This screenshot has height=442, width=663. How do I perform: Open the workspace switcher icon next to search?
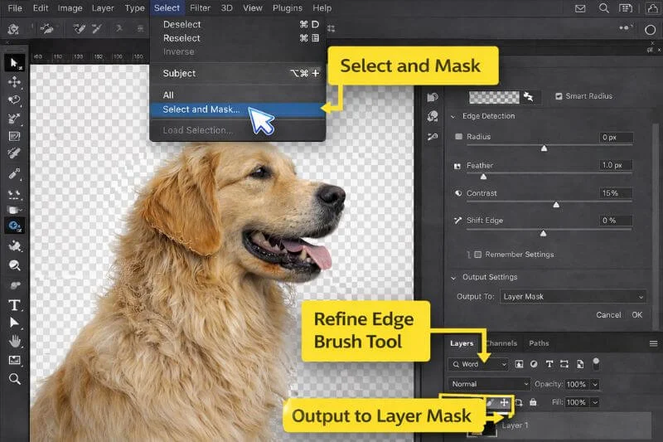626,8
